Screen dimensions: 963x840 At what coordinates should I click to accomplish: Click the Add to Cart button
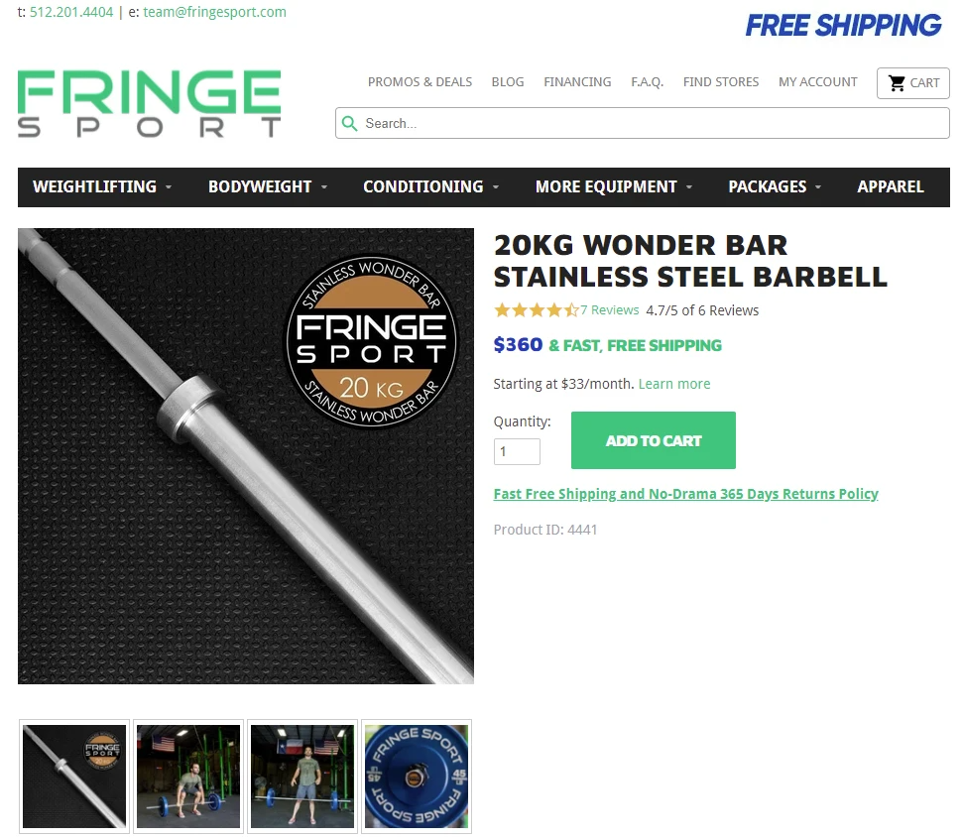(654, 440)
